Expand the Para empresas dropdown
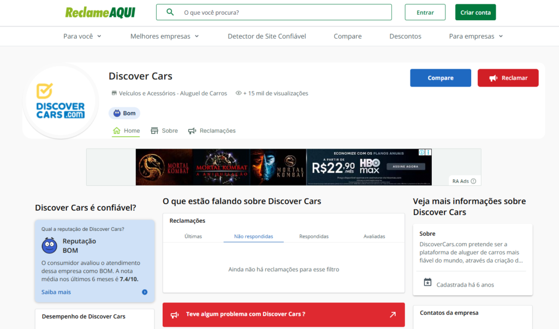This screenshot has height=329, width=559. click(x=476, y=36)
